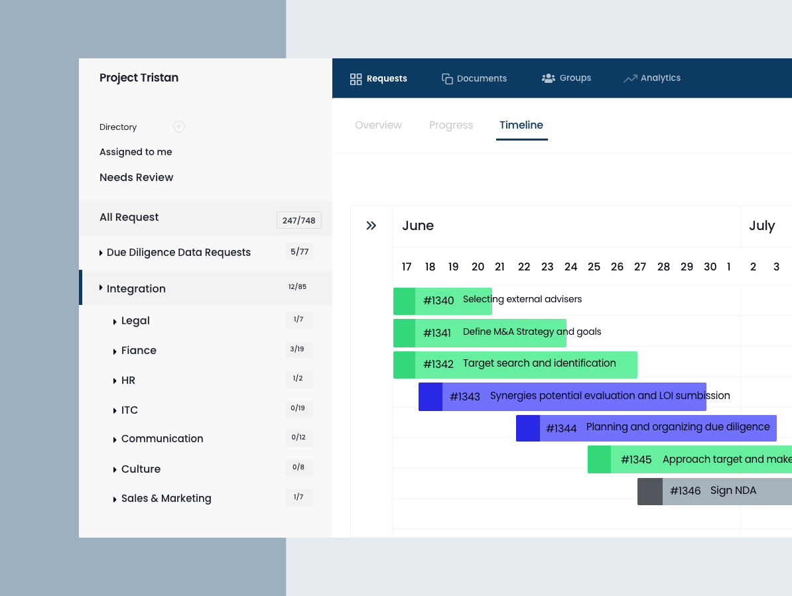
Task: Switch to the Overview tab
Action: click(378, 125)
